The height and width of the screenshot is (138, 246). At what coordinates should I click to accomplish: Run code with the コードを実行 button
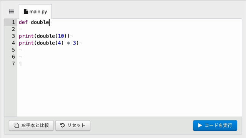pyautogui.click(x=215, y=125)
